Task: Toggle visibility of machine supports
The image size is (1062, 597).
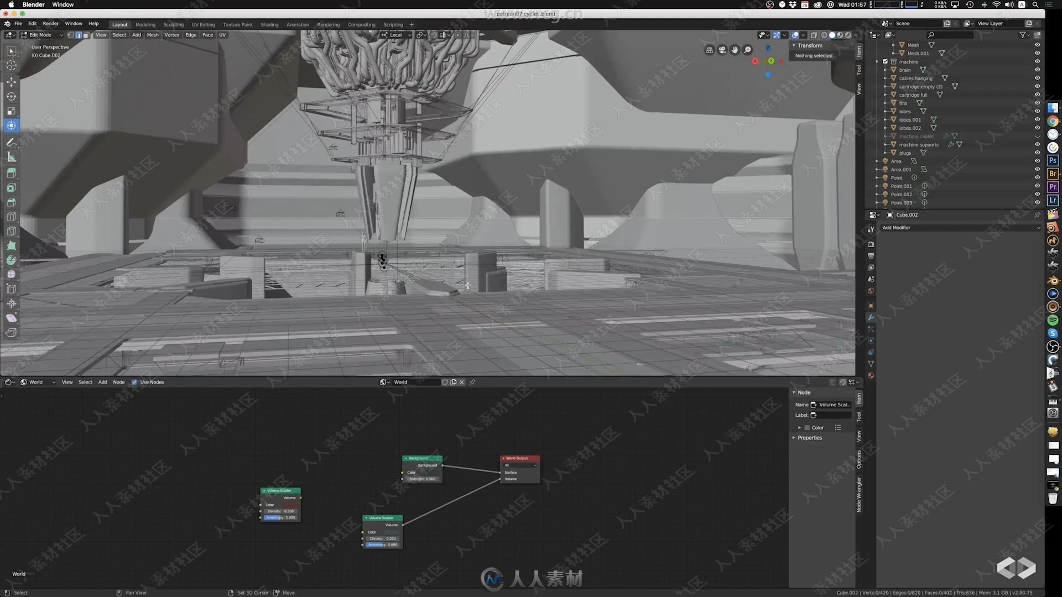Action: point(1037,144)
